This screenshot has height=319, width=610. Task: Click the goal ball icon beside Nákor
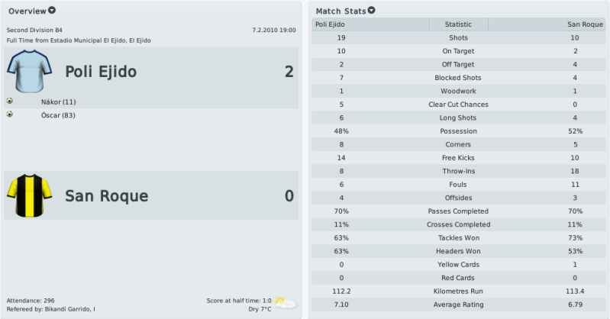tap(10, 101)
